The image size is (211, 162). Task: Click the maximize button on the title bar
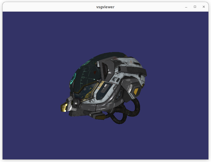pyautogui.click(x=195, y=7)
